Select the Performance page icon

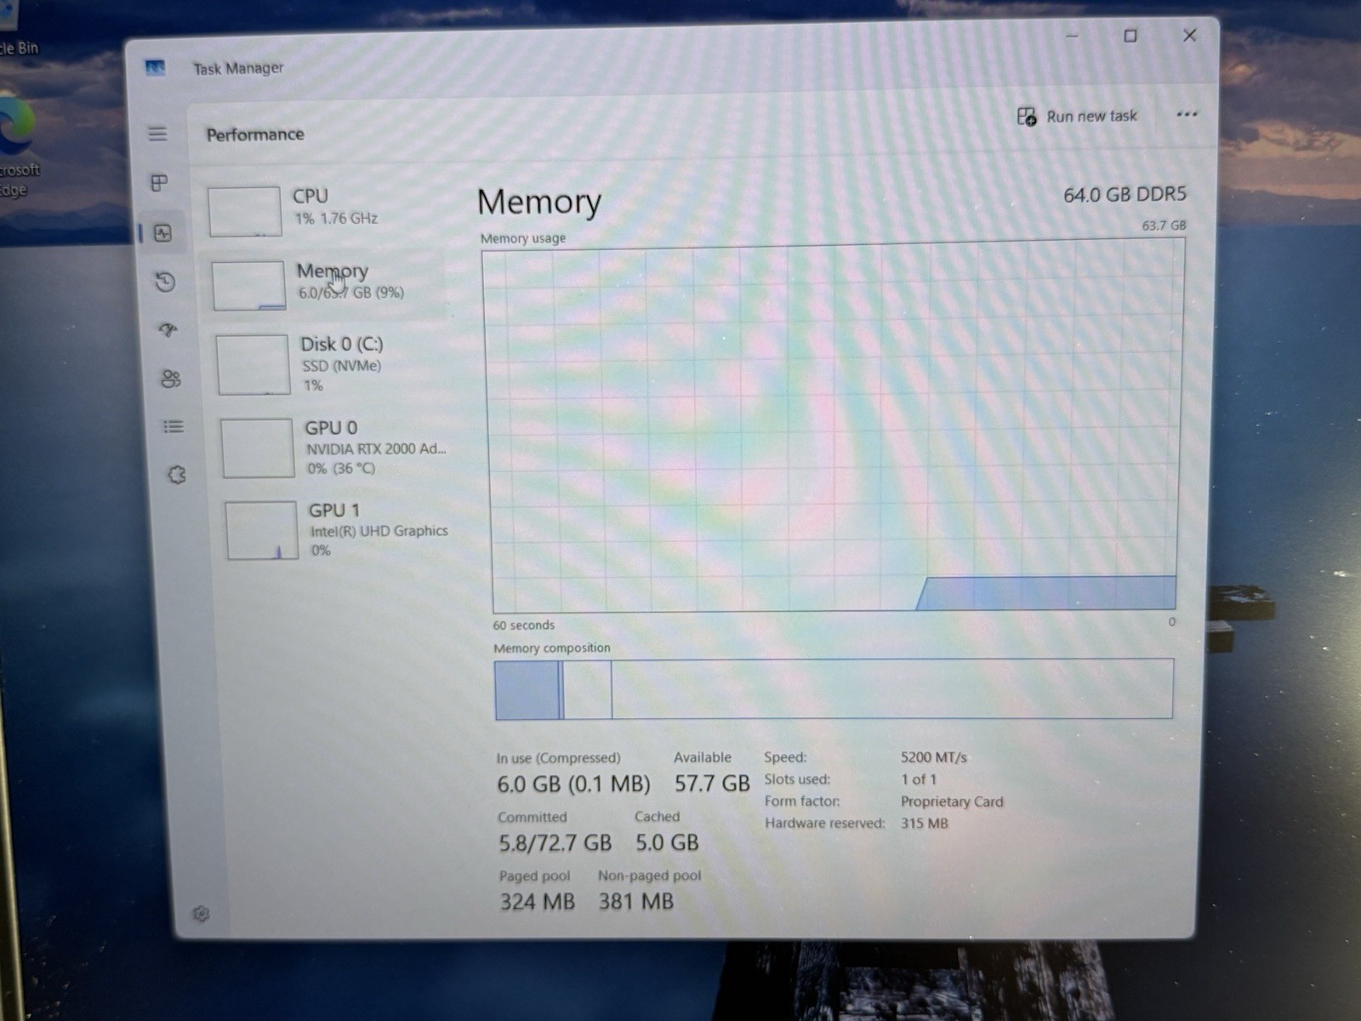(x=162, y=233)
